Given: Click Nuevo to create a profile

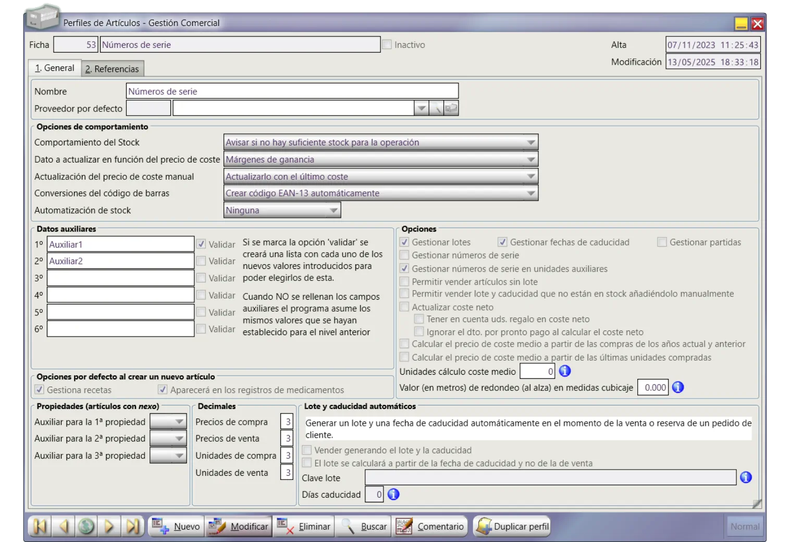Looking at the screenshot, I should point(176,526).
